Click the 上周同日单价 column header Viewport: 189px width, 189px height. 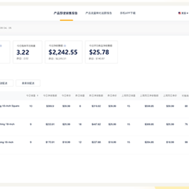click(x=170, y=96)
